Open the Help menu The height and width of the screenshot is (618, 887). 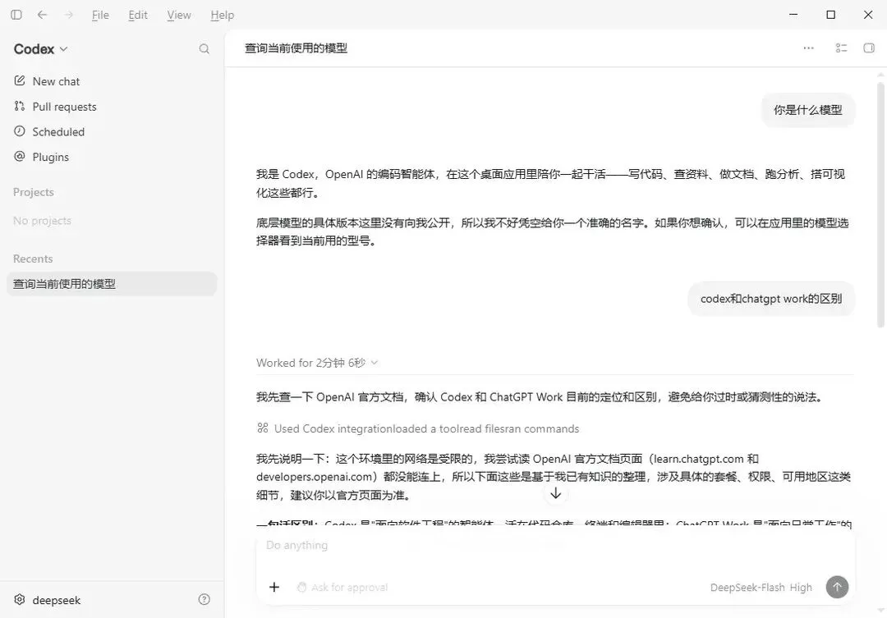(223, 16)
